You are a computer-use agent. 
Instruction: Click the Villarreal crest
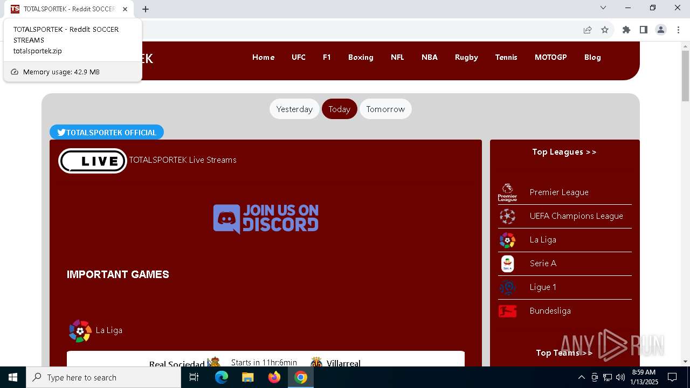[x=316, y=362]
